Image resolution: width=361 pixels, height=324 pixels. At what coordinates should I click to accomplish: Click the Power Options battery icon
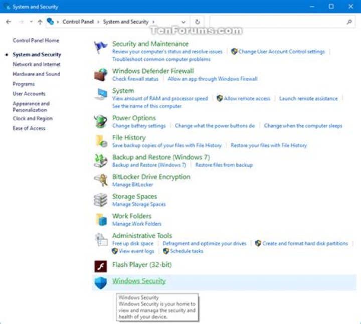101,121
